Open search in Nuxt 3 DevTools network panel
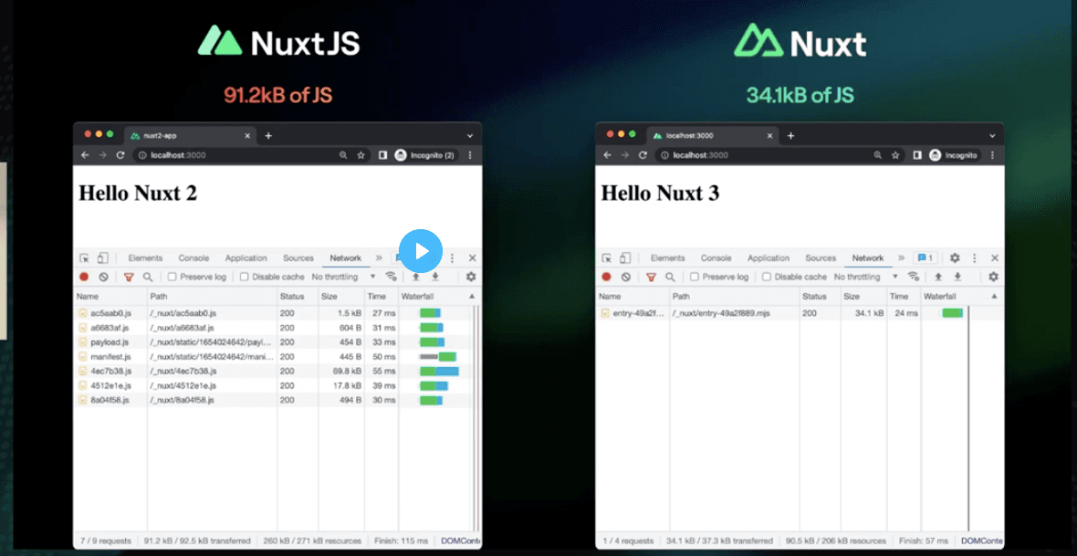Viewport: 1077px width, 556px height. click(670, 277)
